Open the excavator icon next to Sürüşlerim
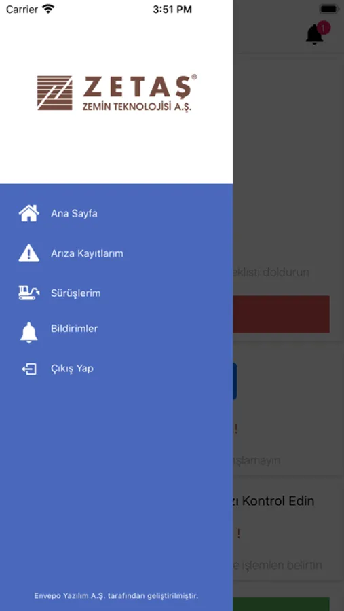The image size is (344, 611). coord(28,293)
